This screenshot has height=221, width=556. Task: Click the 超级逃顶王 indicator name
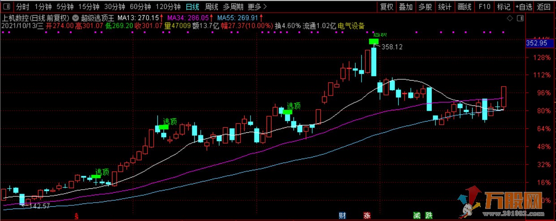97,18
